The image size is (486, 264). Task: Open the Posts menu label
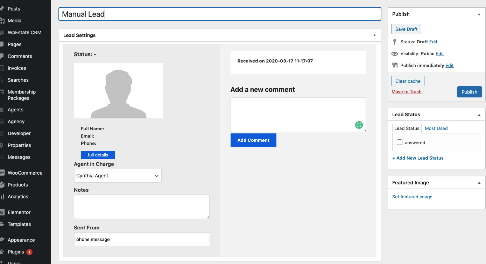14,9
